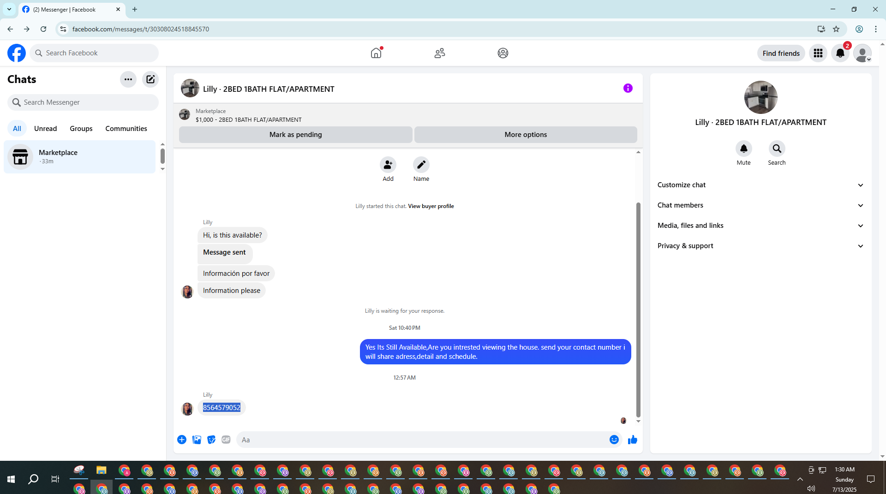Open the Friends icon in top navigation
The image size is (886, 494).
[440, 53]
